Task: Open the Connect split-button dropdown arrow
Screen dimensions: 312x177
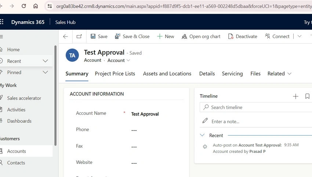Action: click(x=300, y=36)
